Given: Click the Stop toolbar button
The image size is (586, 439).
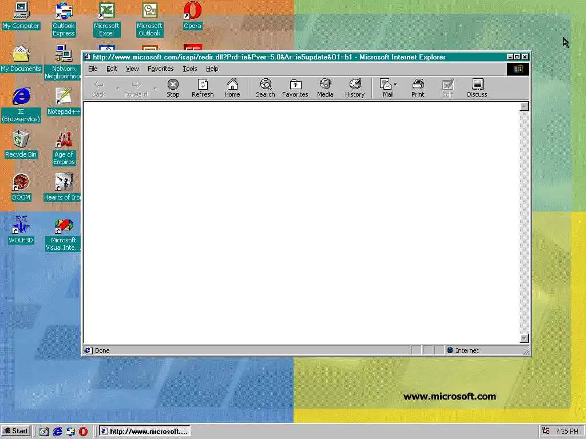Looking at the screenshot, I should point(173,88).
